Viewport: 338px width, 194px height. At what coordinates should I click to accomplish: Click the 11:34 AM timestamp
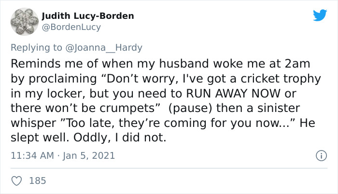(32, 155)
